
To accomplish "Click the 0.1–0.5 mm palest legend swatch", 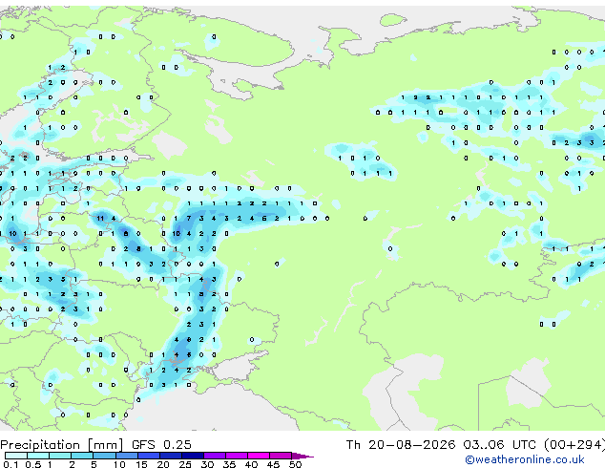I will tap(16, 456).
